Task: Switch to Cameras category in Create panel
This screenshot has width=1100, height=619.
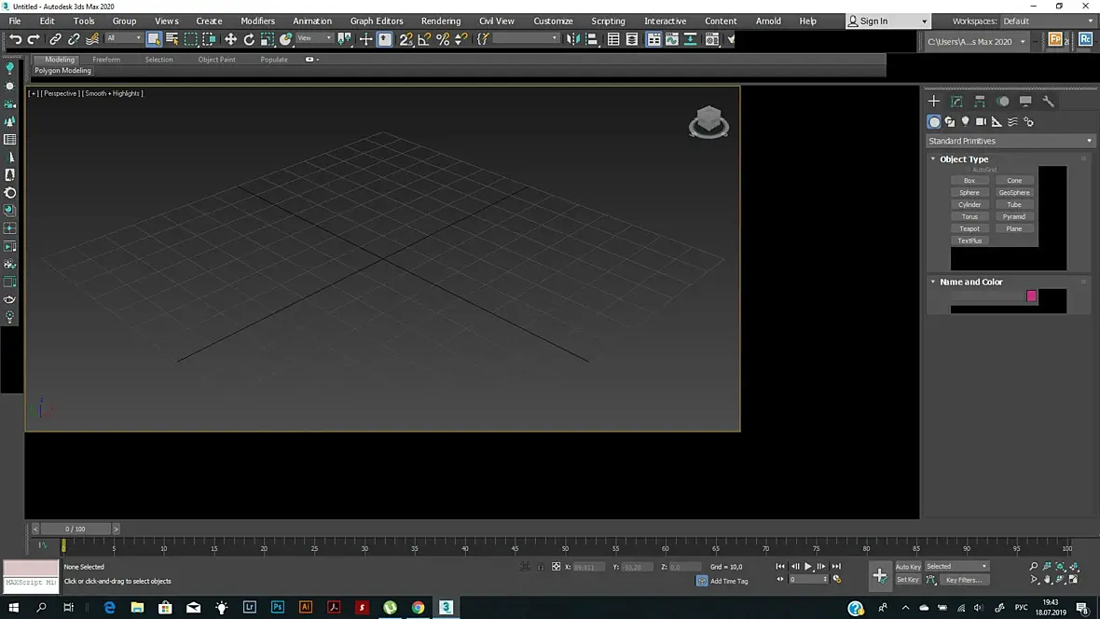Action: click(x=981, y=122)
